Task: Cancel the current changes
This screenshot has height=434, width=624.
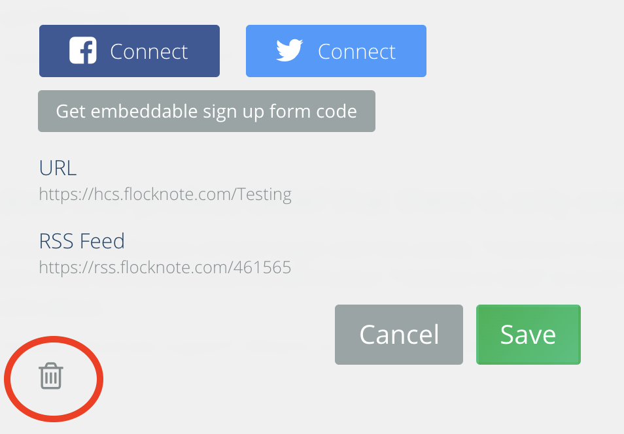Action: 398,334
